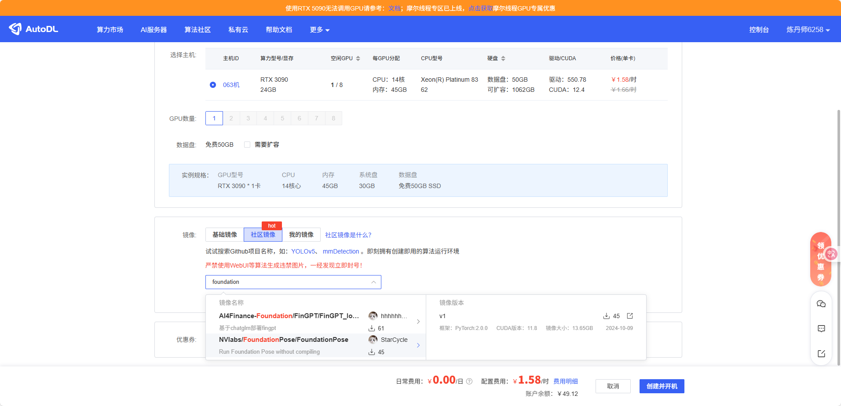Click the StarCycle author avatar

[x=373, y=340]
